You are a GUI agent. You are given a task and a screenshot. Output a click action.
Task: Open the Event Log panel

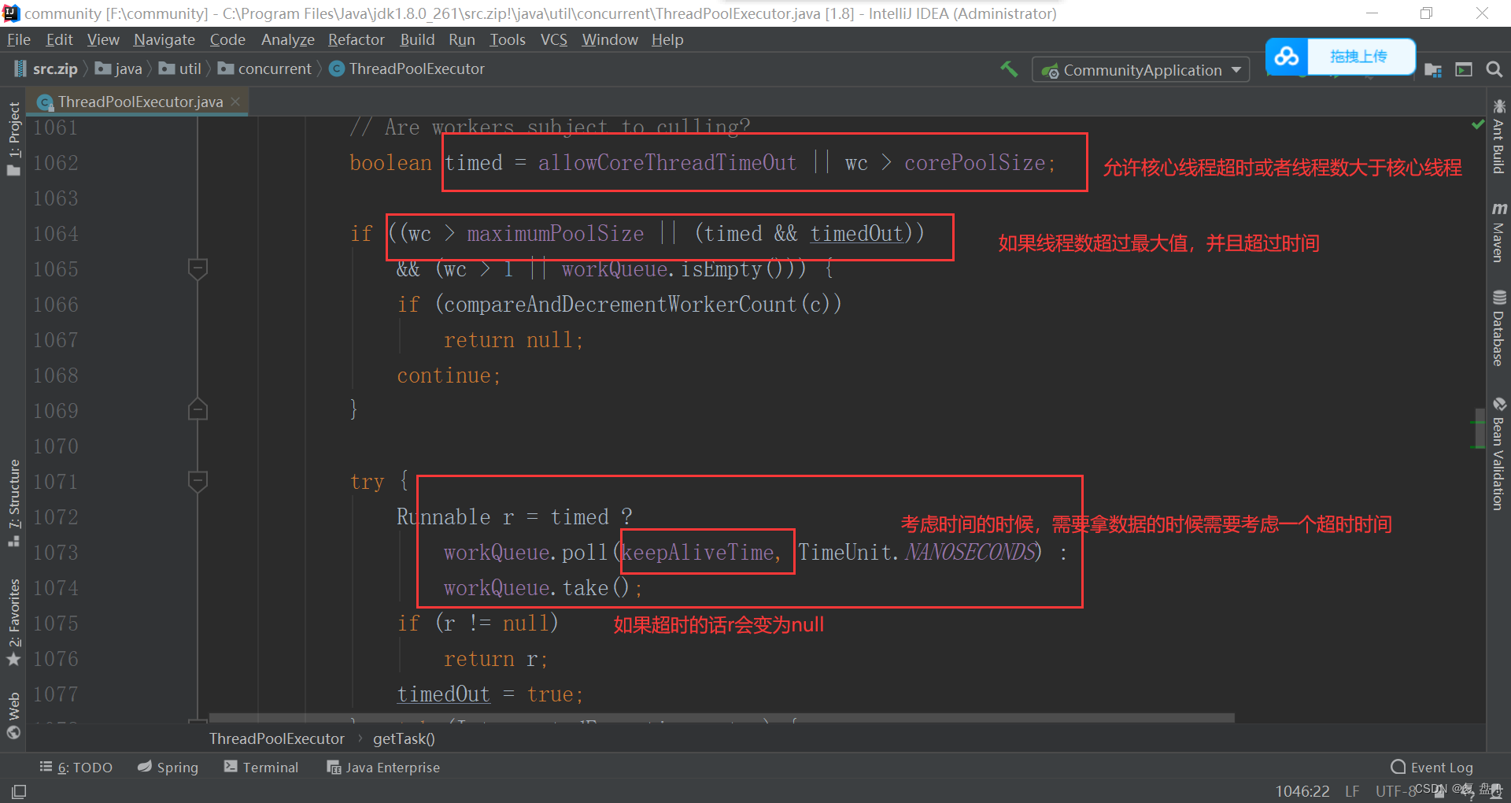click(x=1432, y=768)
